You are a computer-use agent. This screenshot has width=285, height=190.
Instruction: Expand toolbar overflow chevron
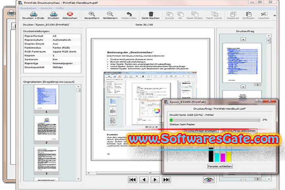click(274, 16)
